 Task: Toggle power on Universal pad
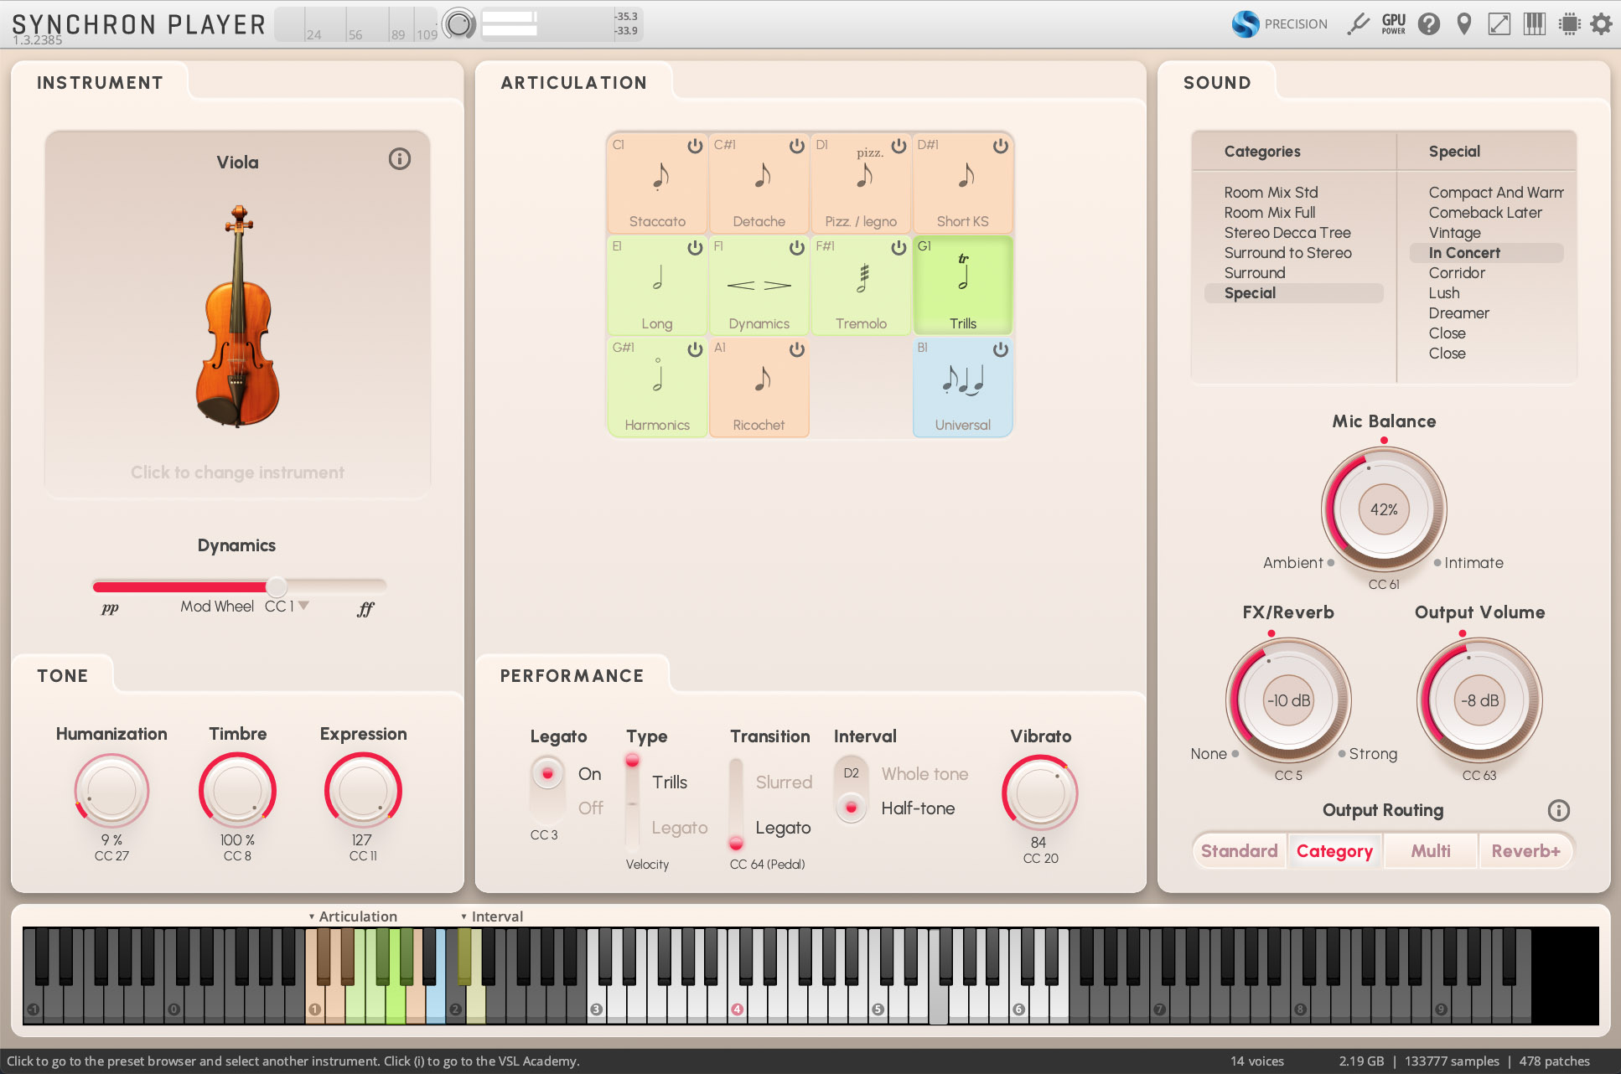point(1000,349)
